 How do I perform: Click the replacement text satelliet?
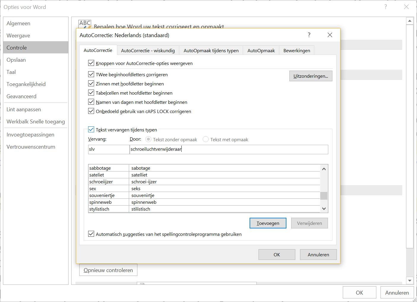point(139,175)
